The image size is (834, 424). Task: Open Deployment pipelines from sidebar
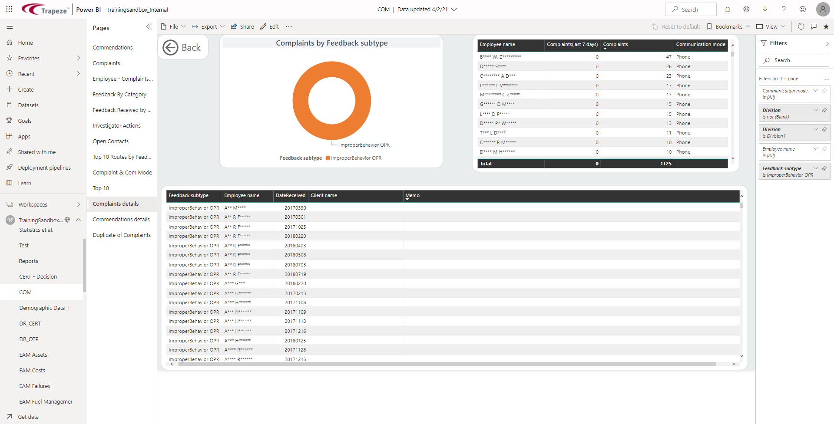(x=45, y=167)
